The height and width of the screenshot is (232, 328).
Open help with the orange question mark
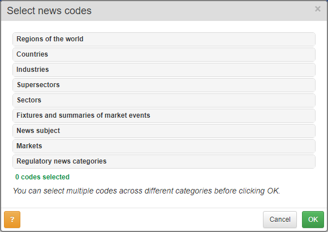pos(12,219)
